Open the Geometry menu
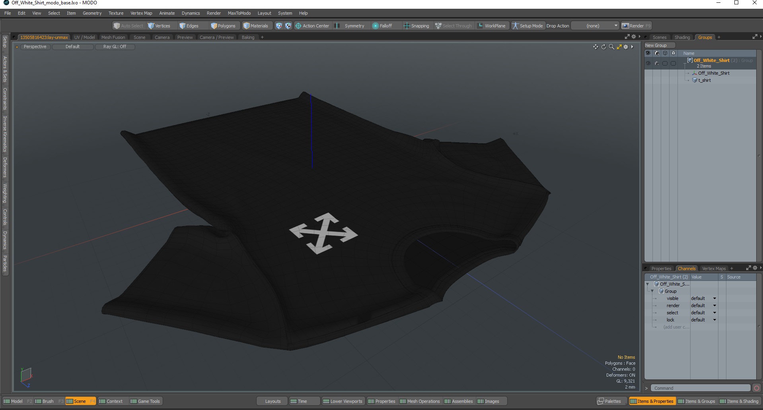 point(92,13)
